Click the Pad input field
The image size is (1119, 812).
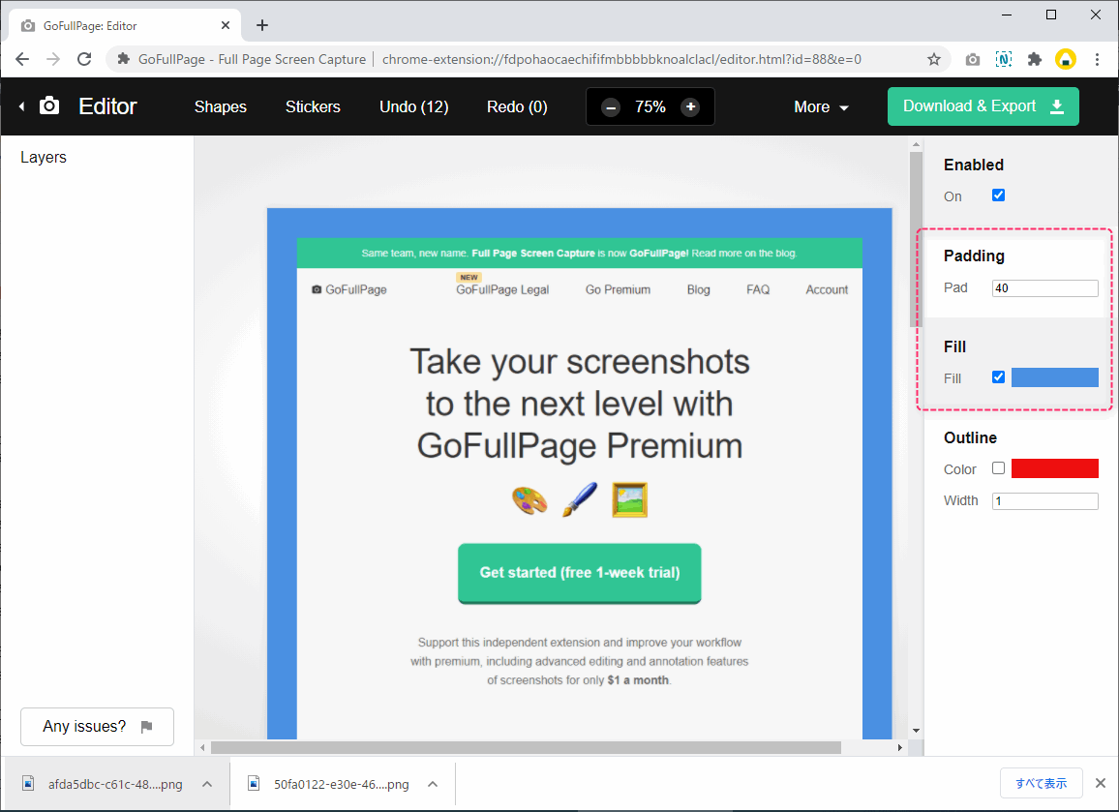click(x=1044, y=288)
